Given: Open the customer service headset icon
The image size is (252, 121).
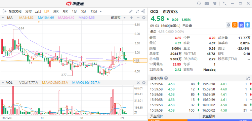Looking at the screenshot, I should click(x=199, y=4).
